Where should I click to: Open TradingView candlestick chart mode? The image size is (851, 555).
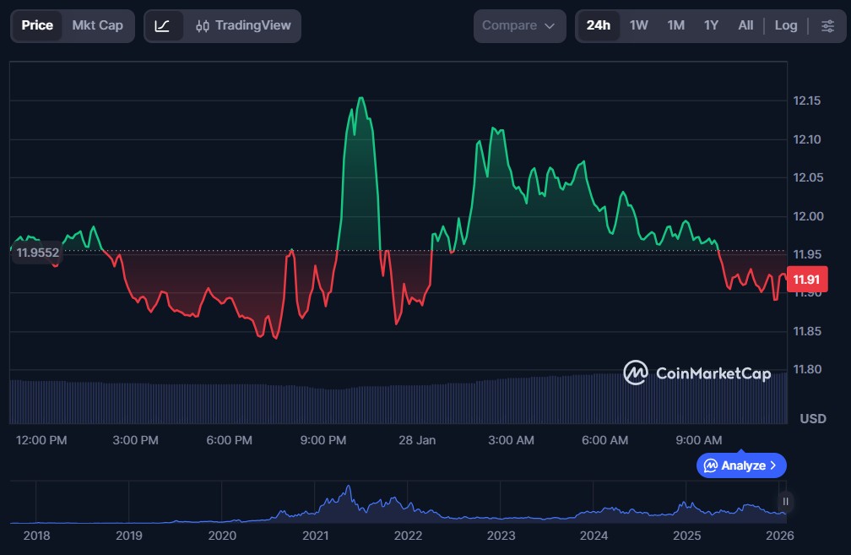click(x=243, y=26)
